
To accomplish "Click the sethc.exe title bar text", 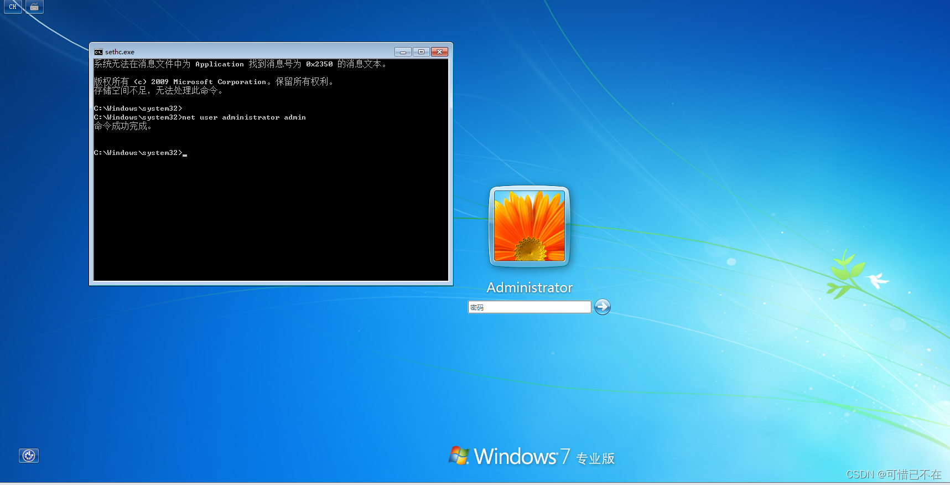I will pyautogui.click(x=120, y=52).
